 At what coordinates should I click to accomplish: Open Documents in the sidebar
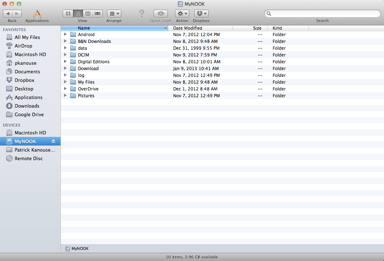pyautogui.click(x=30, y=72)
